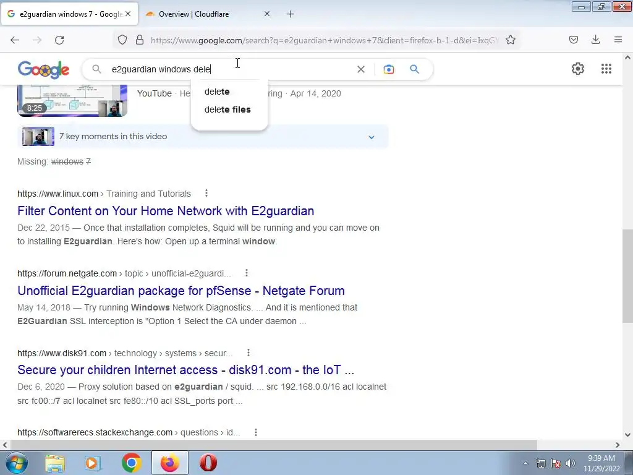Click the key moments small thumbnail
Screen dimensions: 633x475
point(38,137)
